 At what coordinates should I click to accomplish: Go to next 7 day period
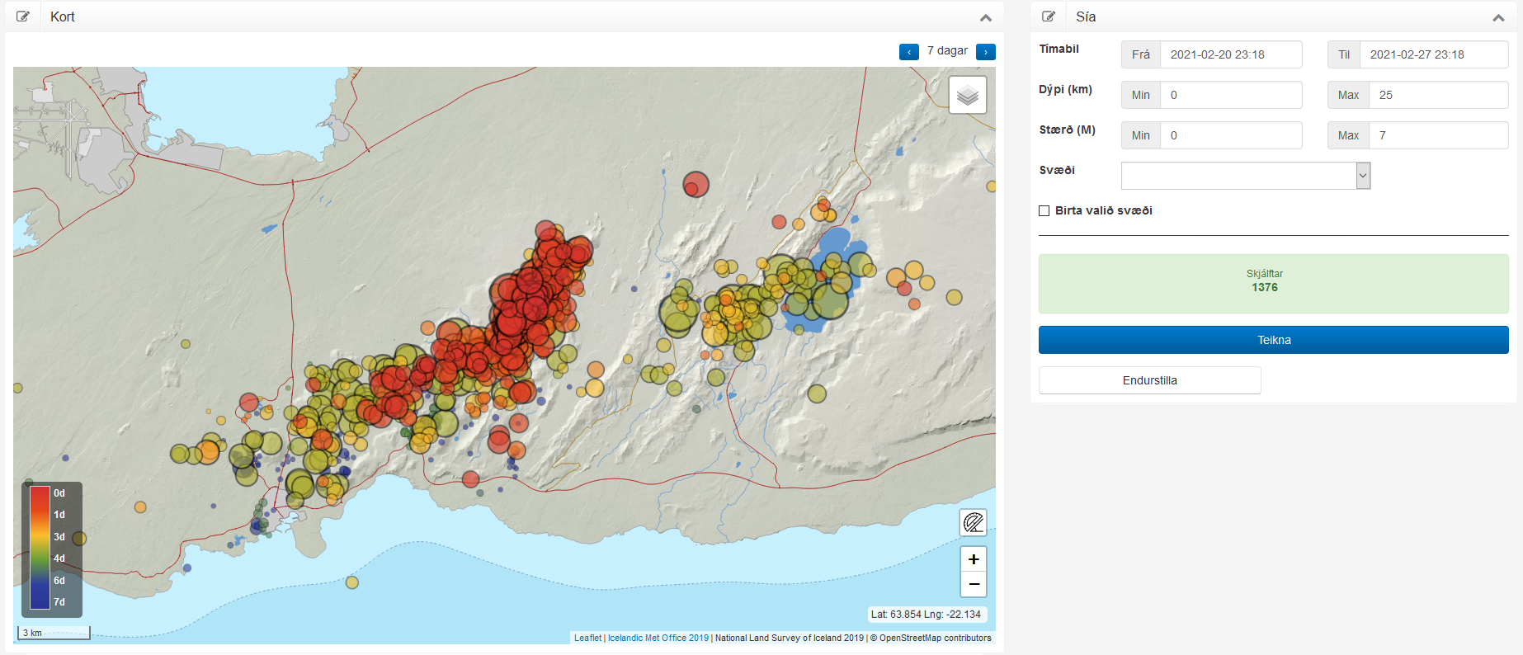985,52
